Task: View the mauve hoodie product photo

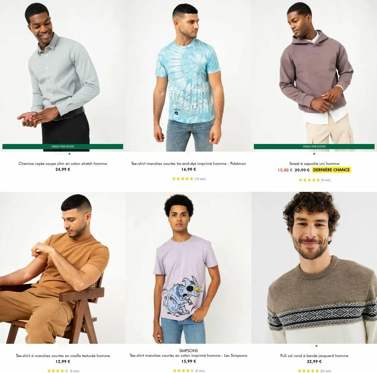Action: click(x=314, y=76)
